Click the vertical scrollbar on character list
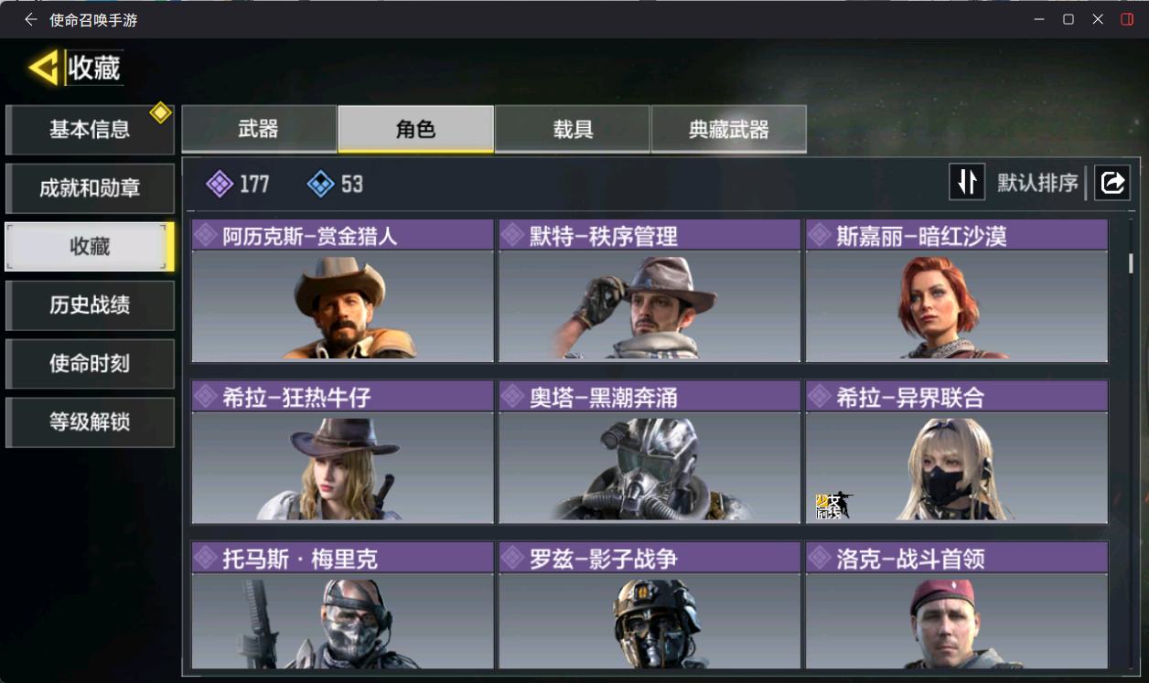This screenshot has width=1149, height=683. tap(1131, 263)
